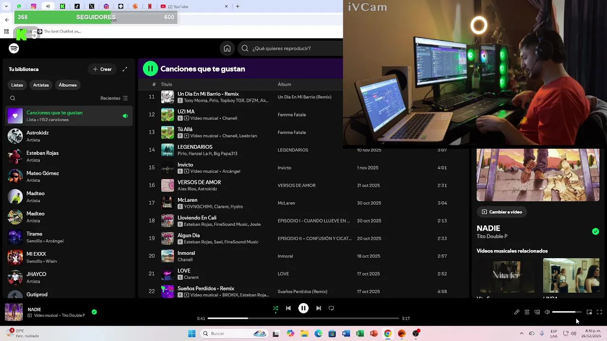Toggle saved checkmark next to NADIE in right panel

click(596, 232)
